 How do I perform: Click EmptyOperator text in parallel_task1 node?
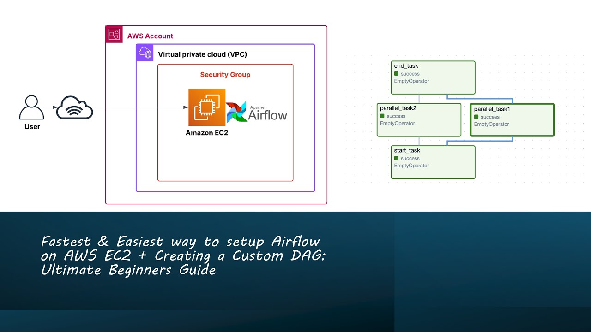(491, 125)
